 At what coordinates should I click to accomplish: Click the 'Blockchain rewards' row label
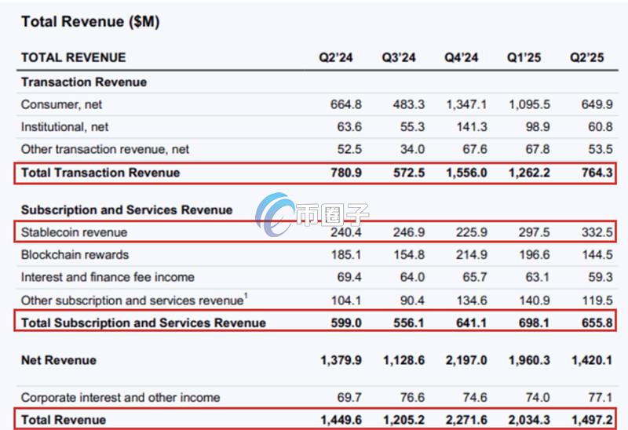pyautogui.click(x=75, y=254)
